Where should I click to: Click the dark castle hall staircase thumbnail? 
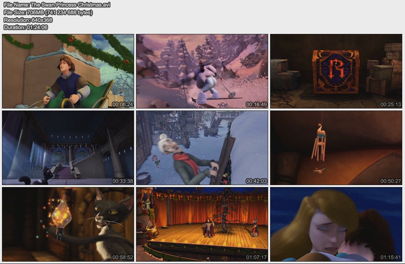[x=68, y=148]
